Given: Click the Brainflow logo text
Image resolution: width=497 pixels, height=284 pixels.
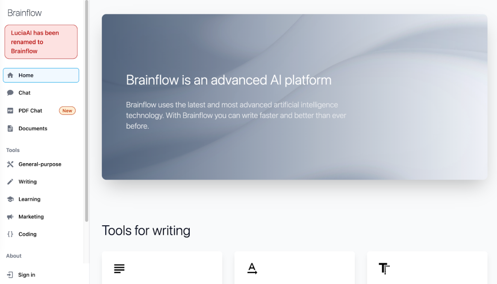Looking at the screenshot, I should click(24, 13).
